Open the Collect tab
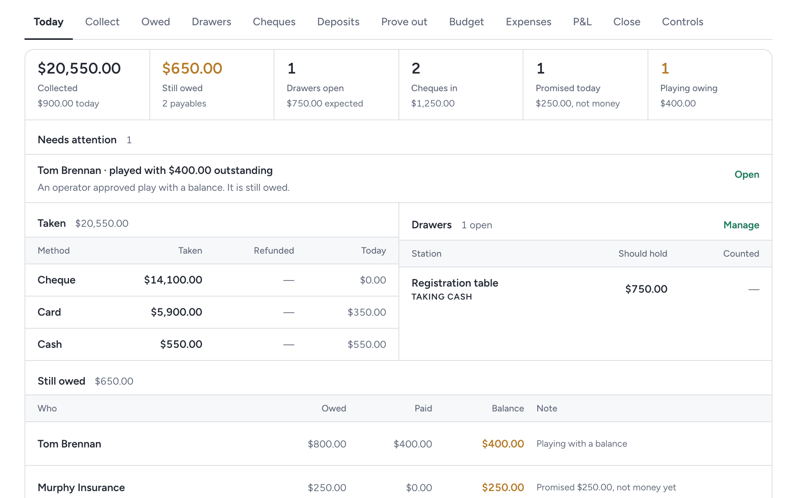797x498 pixels. pos(102,22)
